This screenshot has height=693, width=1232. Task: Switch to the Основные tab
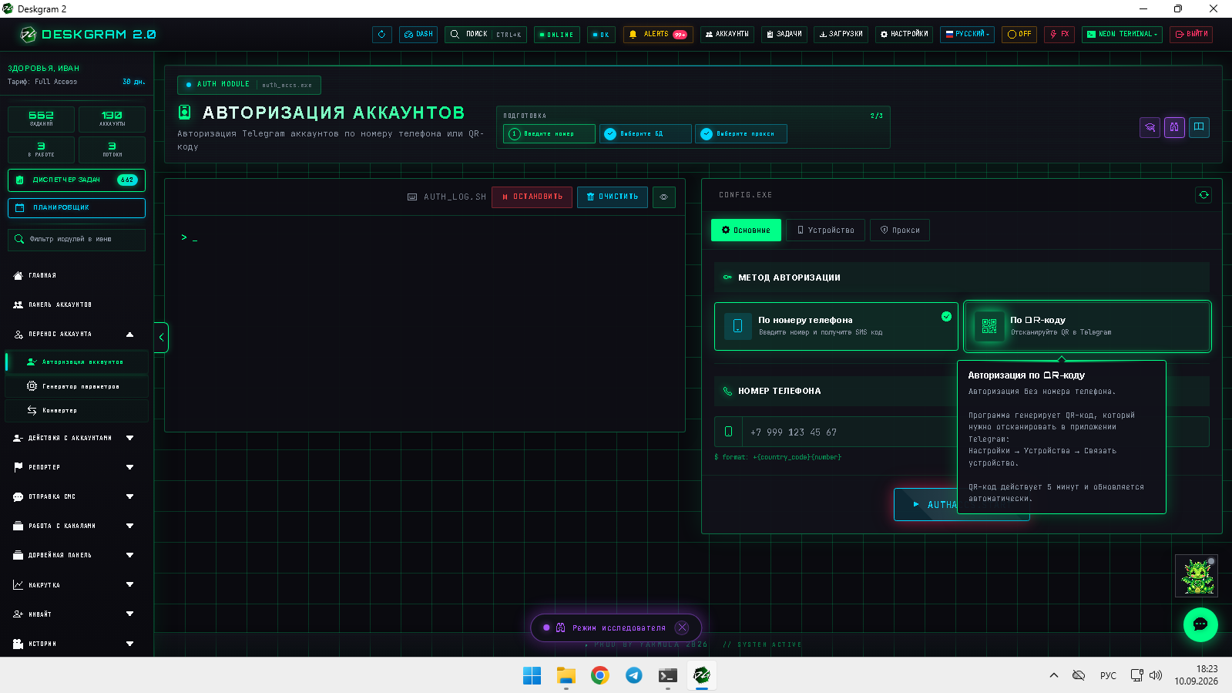coord(746,230)
